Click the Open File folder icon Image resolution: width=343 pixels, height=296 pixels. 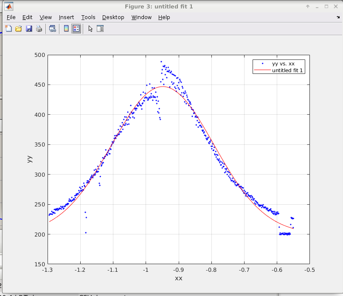pos(19,29)
